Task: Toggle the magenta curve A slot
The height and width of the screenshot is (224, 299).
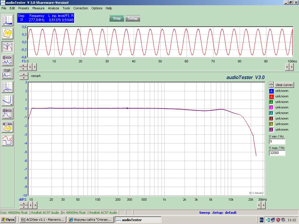Action: [271, 108]
